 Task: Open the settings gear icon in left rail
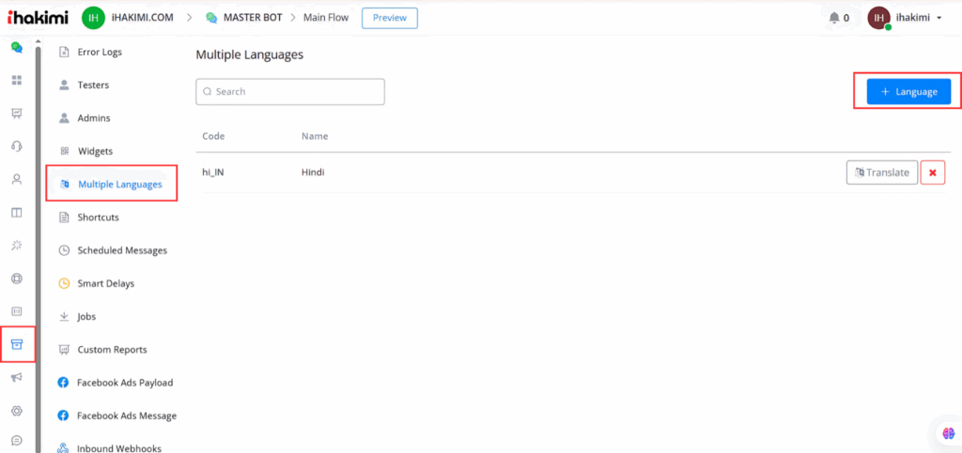(x=16, y=411)
